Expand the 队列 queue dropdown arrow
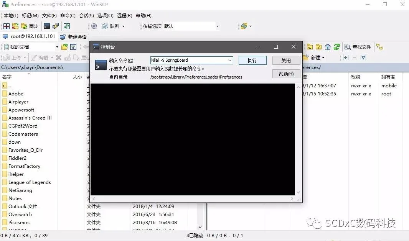The image size is (409, 241). 124,26
